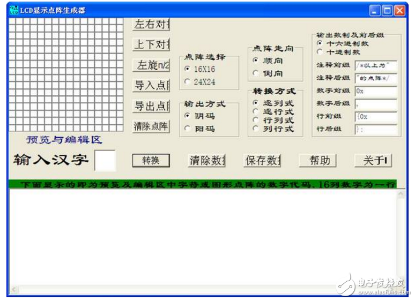
Task: Click the 上下对换 flip button
Action: click(151, 44)
